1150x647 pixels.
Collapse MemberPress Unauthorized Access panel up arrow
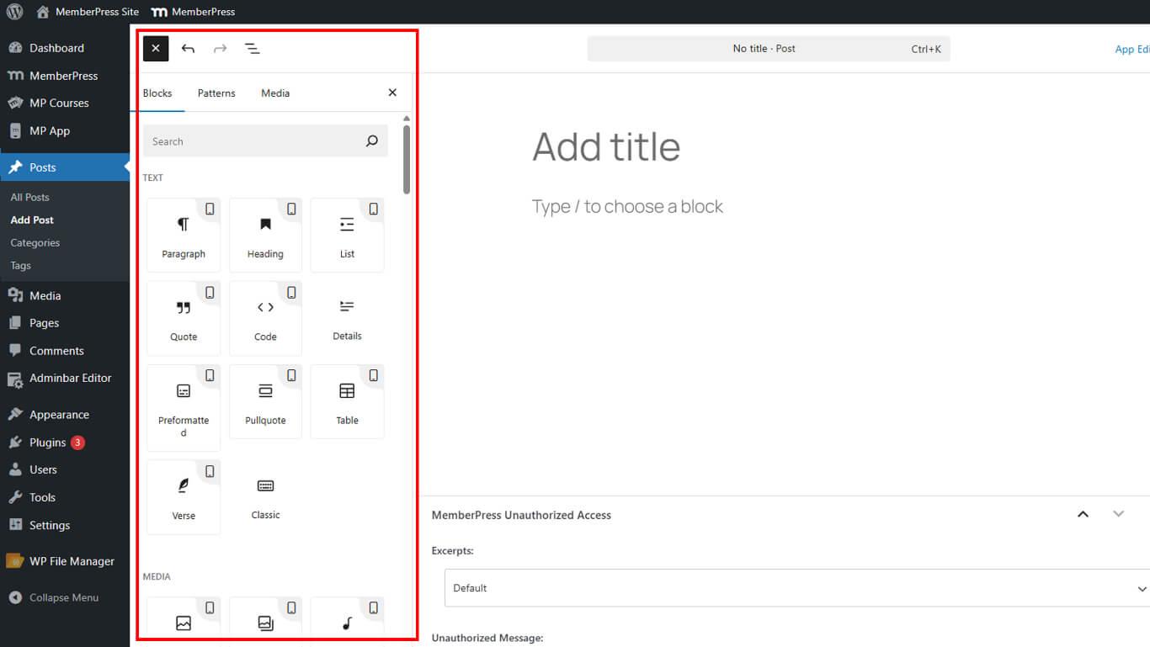(x=1083, y=514)
